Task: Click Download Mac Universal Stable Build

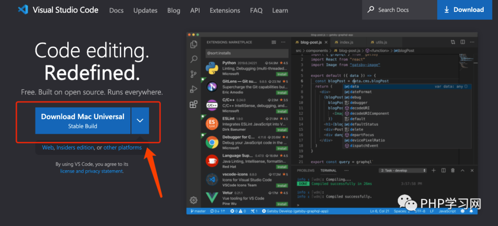Action: [x=83, y=121]
